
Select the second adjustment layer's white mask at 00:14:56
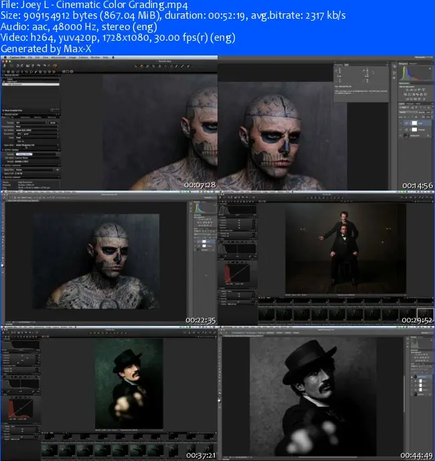tap(415, 130)
